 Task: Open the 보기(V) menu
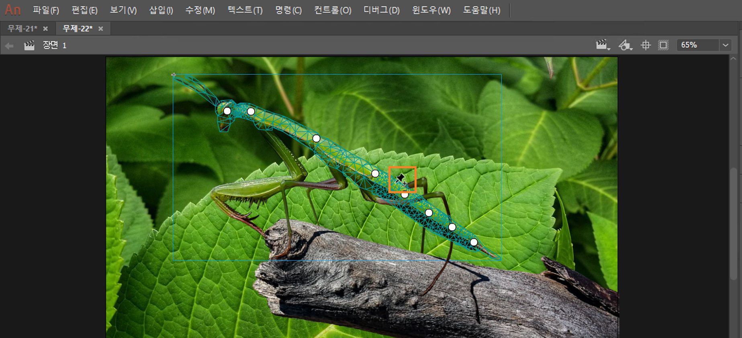pyautogui.click(x=123, y=10)
